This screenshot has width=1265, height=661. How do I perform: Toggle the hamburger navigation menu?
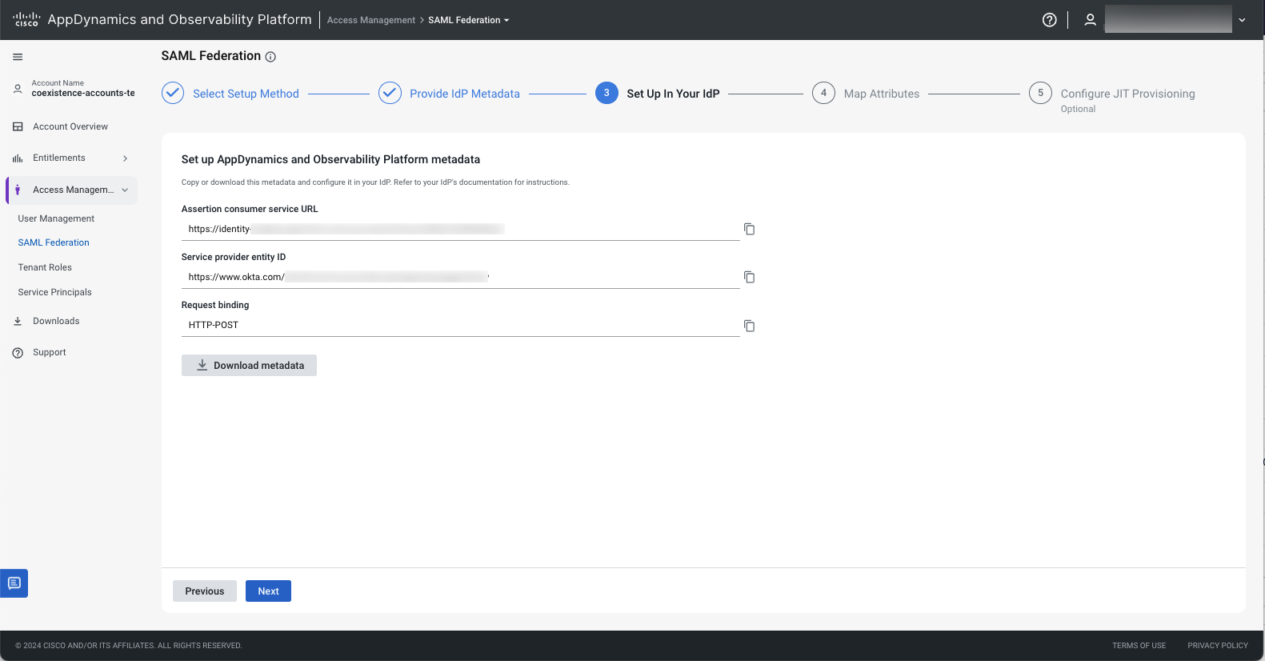[18, 57]
